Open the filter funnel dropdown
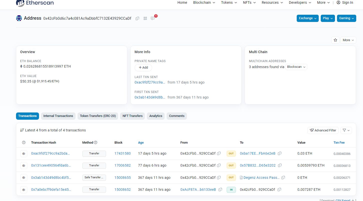Screen dimensions: 363x201 346,130
